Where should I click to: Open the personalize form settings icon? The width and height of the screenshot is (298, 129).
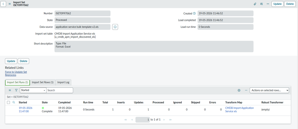tap(261, 4)
